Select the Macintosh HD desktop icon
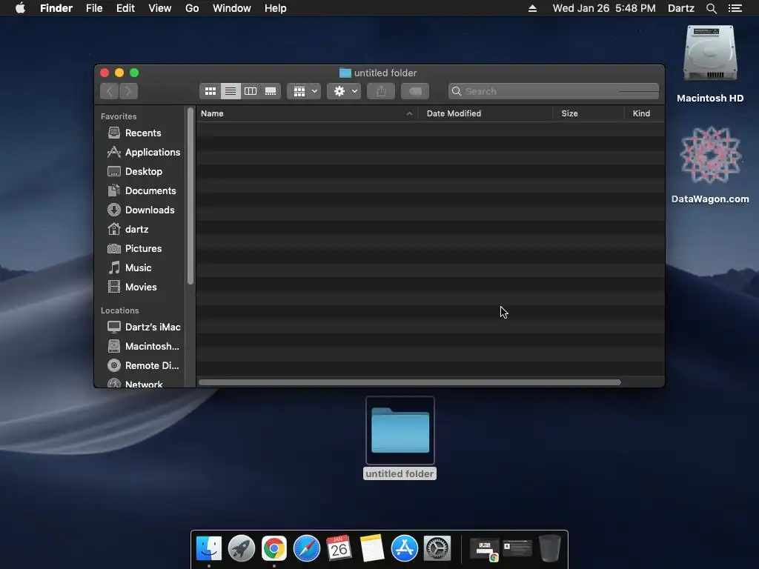Viewport: 759px width, 569px height. pos(710,54)
